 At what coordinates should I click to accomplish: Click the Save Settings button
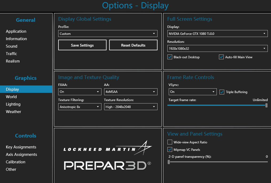pyautogui.click(x=82, y=45)
